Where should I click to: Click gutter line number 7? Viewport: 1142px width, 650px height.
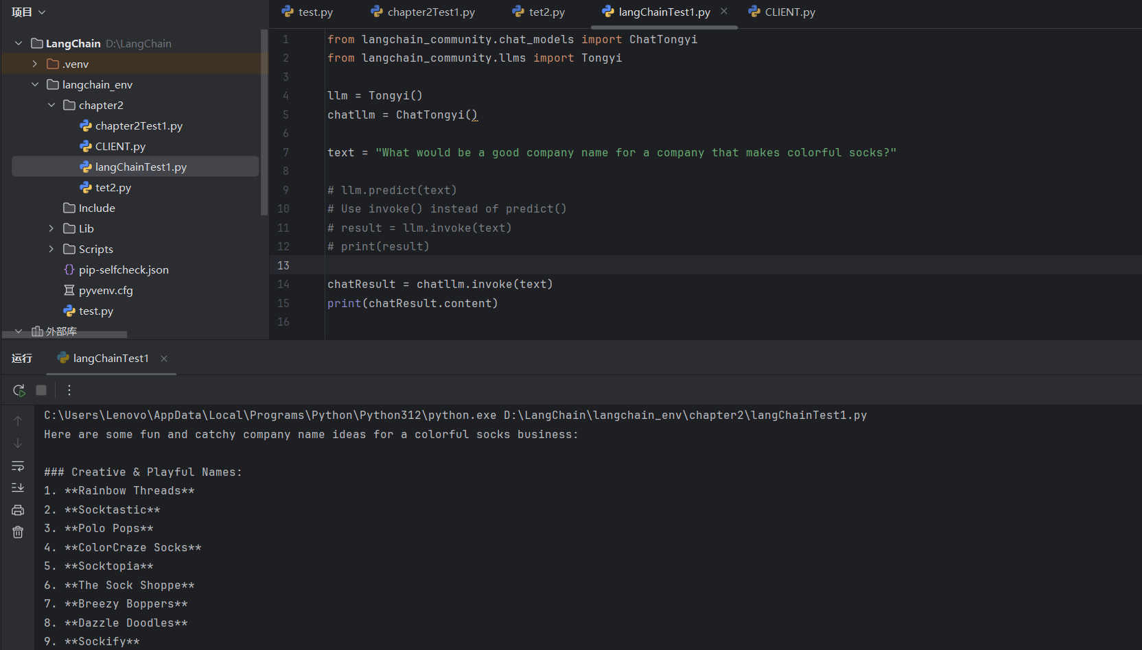click(285, 152)
